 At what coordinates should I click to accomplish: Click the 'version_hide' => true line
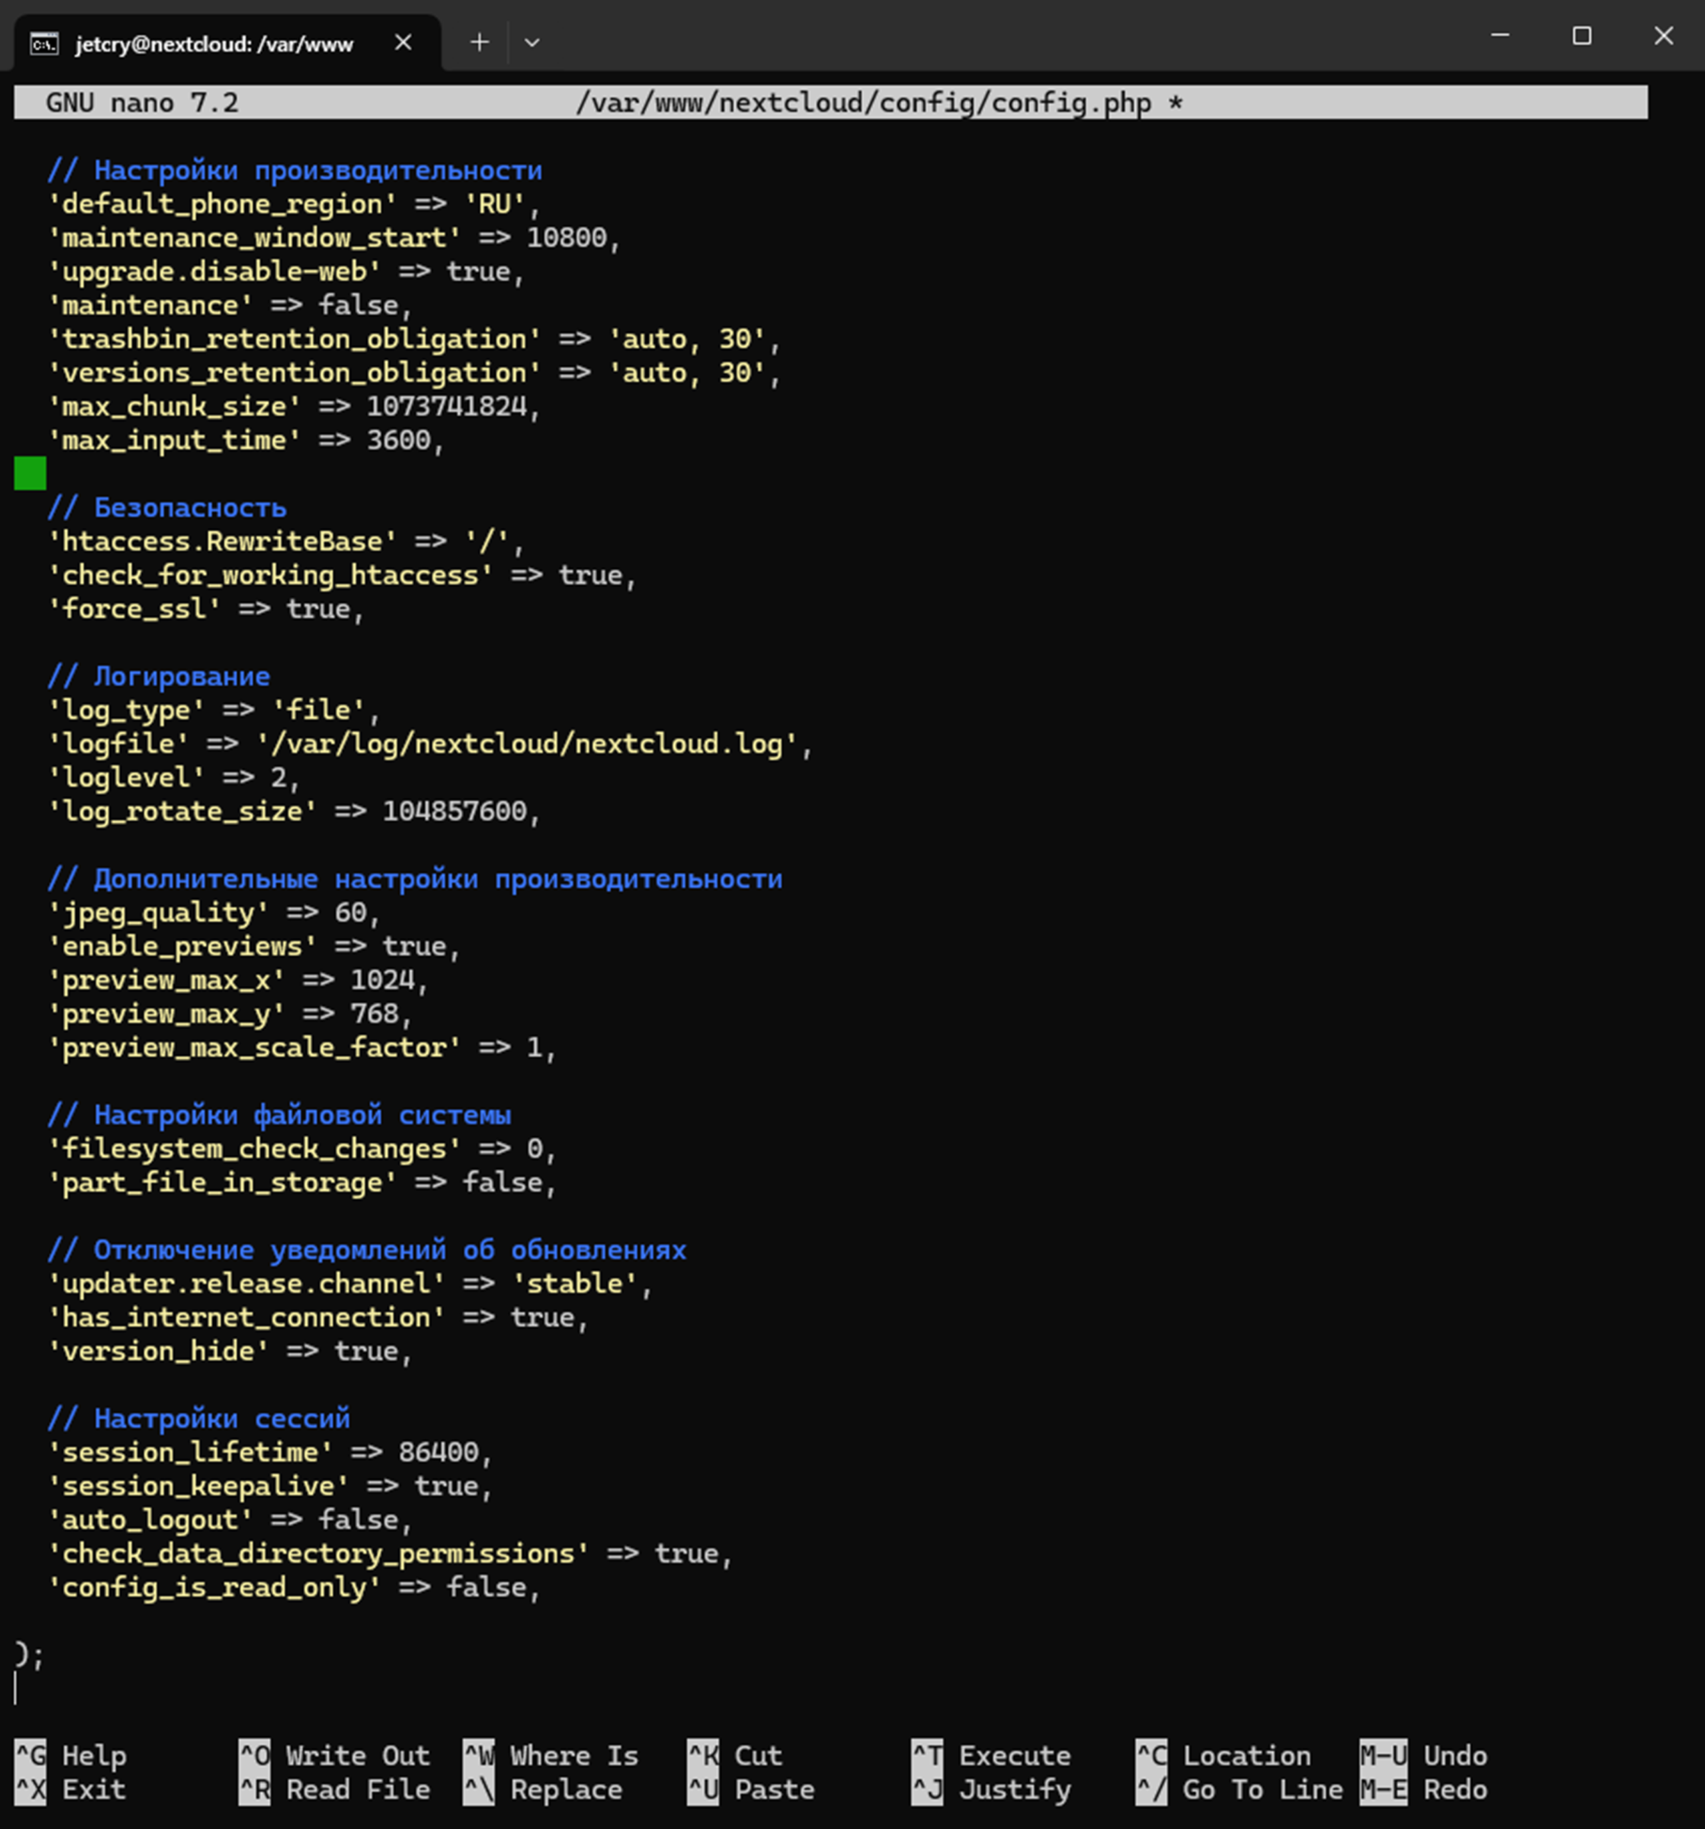coord(230,1351)
